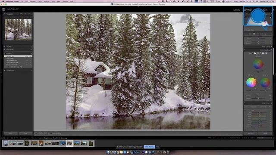
Task: Add a snapshot with Snapshots plus icon
Action: pos(31,50)
